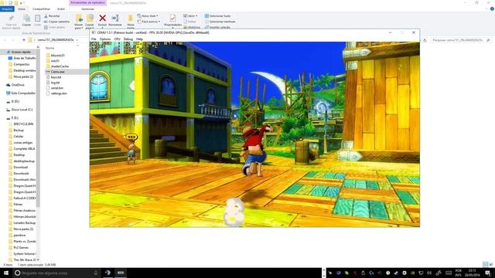The height and width of the screenshot is (278, 495).
Task: Select settings.bin in the file list
Action: pyautogui.click(x=56, y=93)
